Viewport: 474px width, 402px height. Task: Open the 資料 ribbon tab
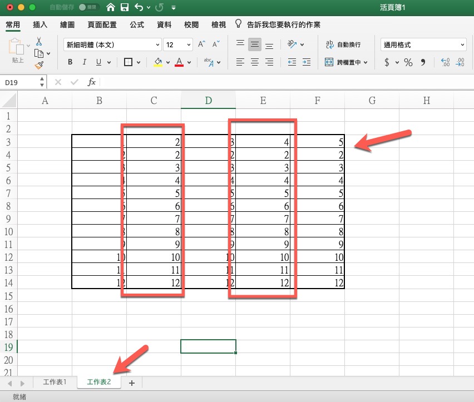pos(164,24)
